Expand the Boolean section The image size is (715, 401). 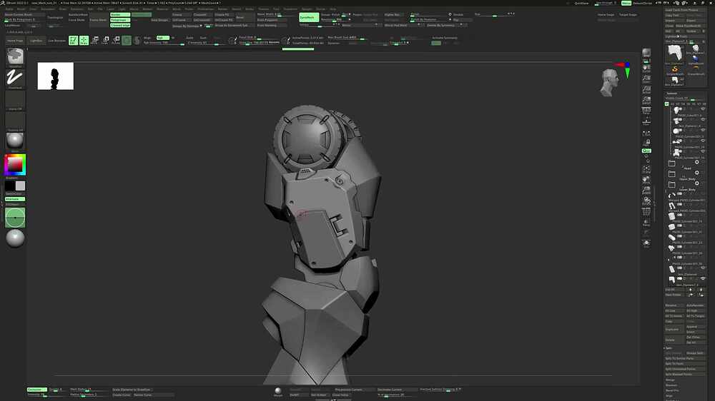point(671,385)
